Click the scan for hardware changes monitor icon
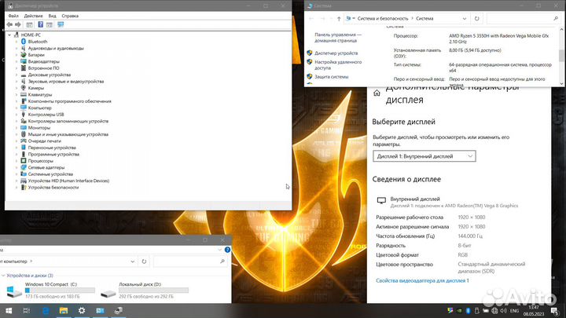Viewport: 566px width, 318px height. [x=61, y=24]
